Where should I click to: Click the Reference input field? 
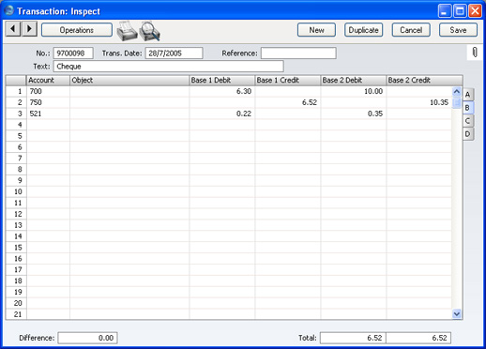(298, 53)
